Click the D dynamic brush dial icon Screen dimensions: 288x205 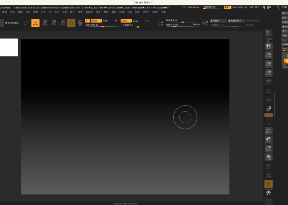tap(205, 23)
